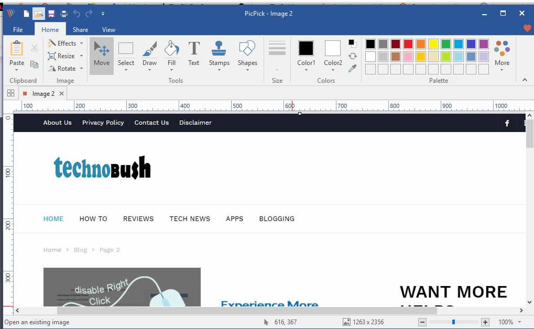534x329 pixels.
Task: Switch to the Share tab
Action: [80, 29]
